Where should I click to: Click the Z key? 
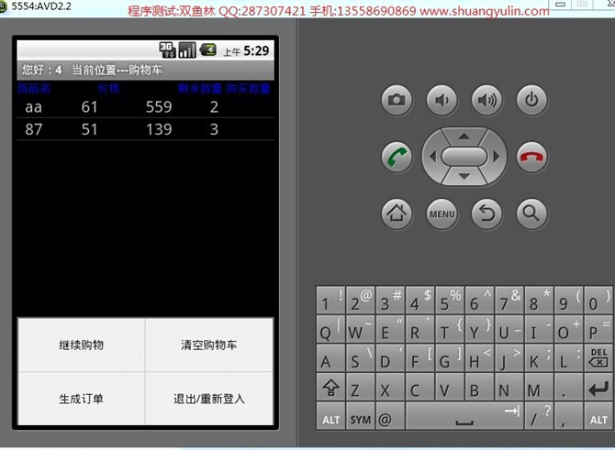pos(361,388)
